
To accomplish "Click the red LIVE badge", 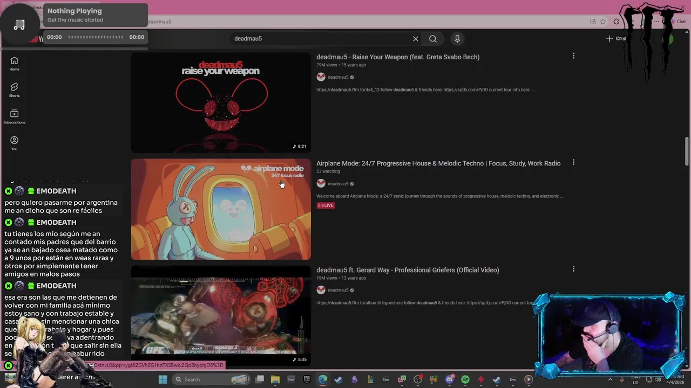I will pyautogui.click(x=326, y=205).
